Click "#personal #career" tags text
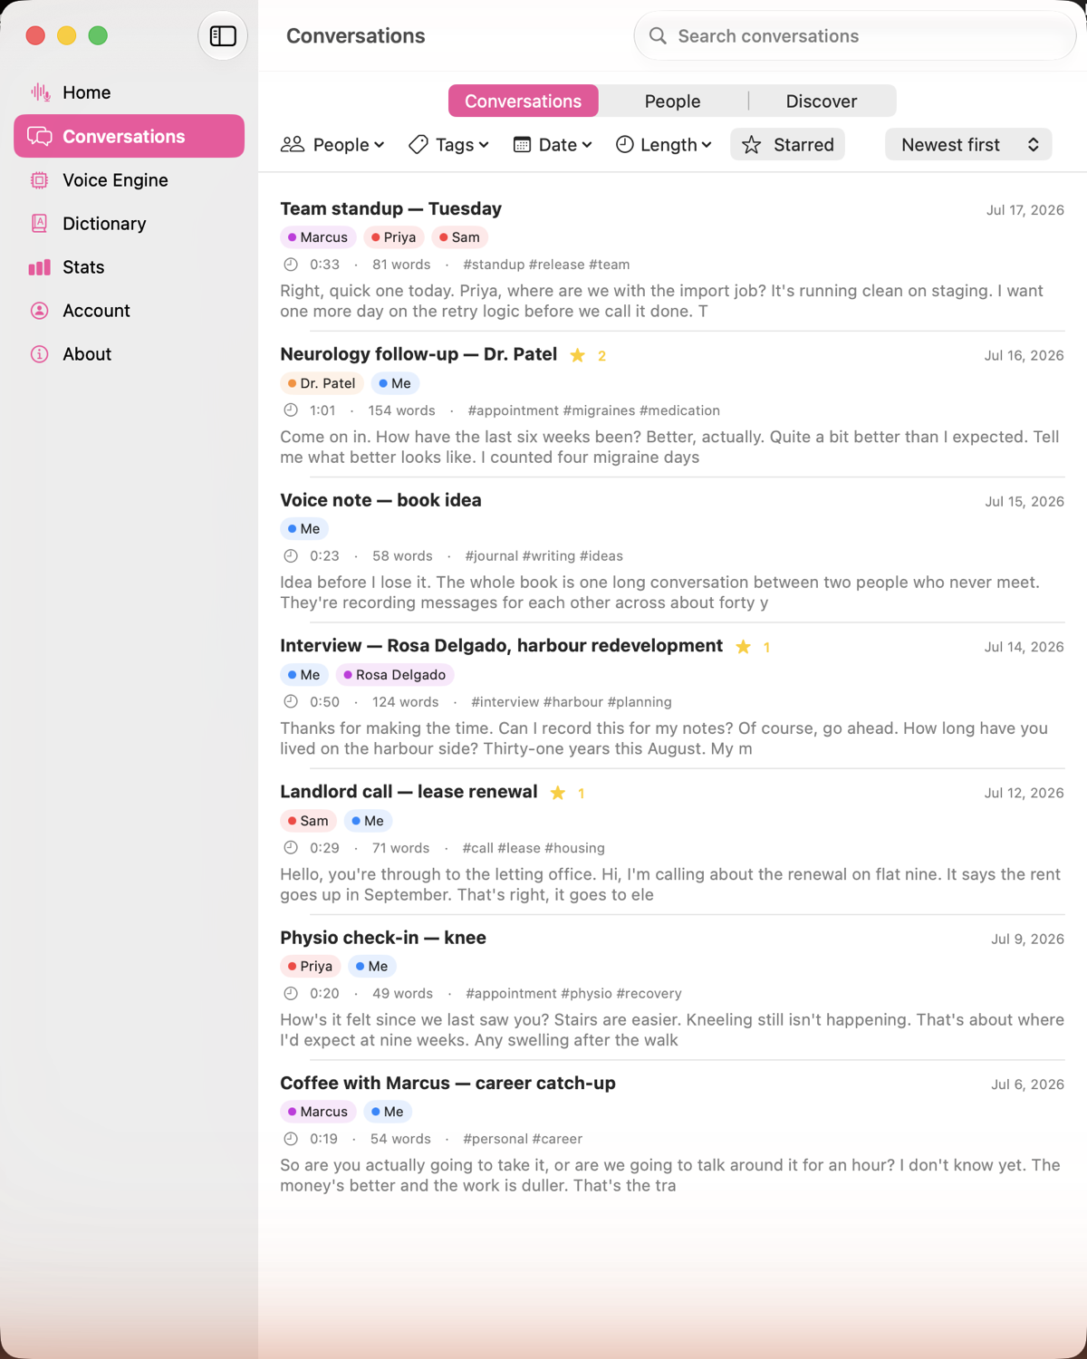 523,1139
